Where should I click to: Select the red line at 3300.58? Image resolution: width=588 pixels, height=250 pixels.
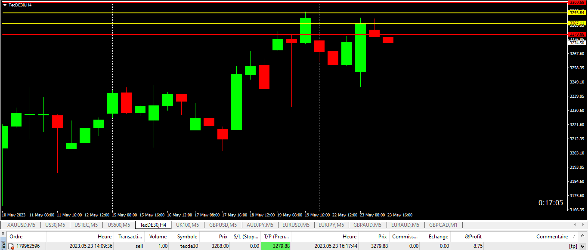284,3
